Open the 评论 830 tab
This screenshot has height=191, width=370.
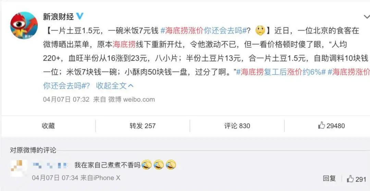pos(237,126)
